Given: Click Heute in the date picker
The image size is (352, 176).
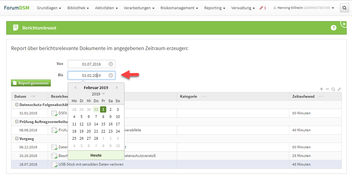Looking at the screenshot, I should click(x=96, y=155).
